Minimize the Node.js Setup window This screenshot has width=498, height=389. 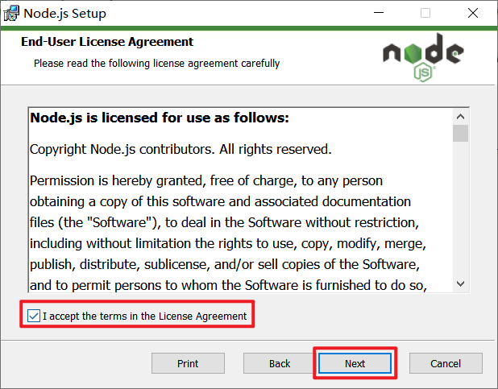point(379,13)
